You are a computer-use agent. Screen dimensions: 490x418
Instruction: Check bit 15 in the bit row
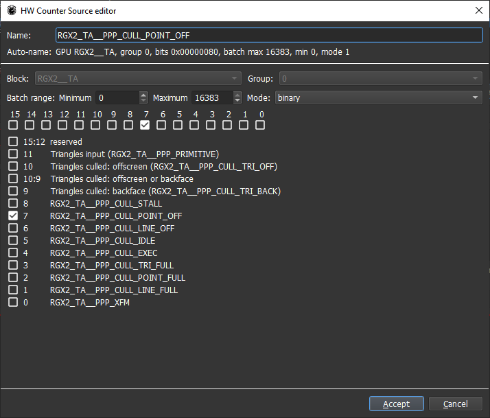pyautogui.click(x=13, y=125)
